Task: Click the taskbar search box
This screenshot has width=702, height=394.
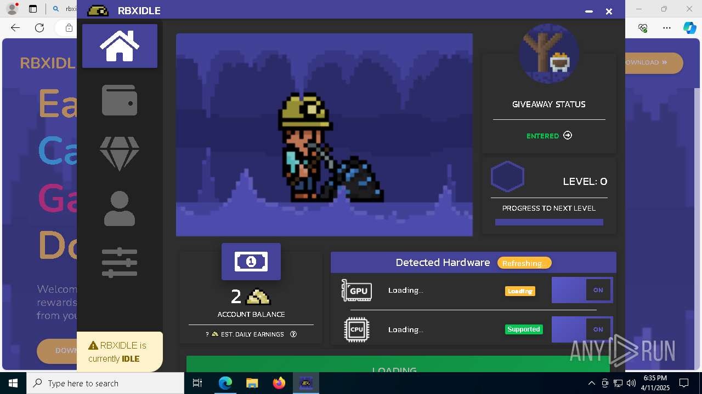Action: 105,383
